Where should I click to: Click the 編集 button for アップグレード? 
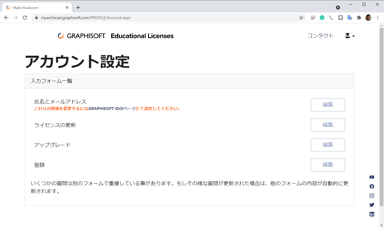click(328, 145)
